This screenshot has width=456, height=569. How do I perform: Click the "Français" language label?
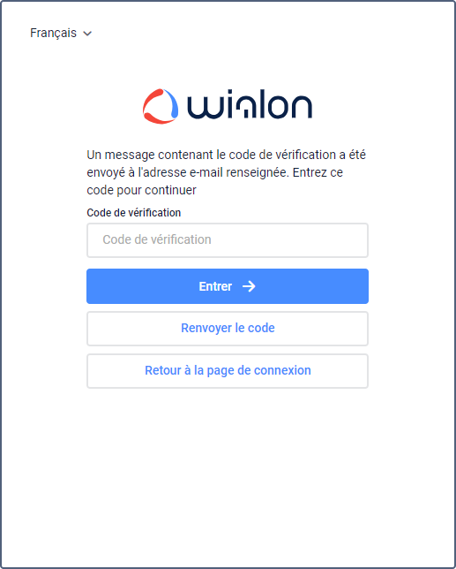(x=53, y=33)
